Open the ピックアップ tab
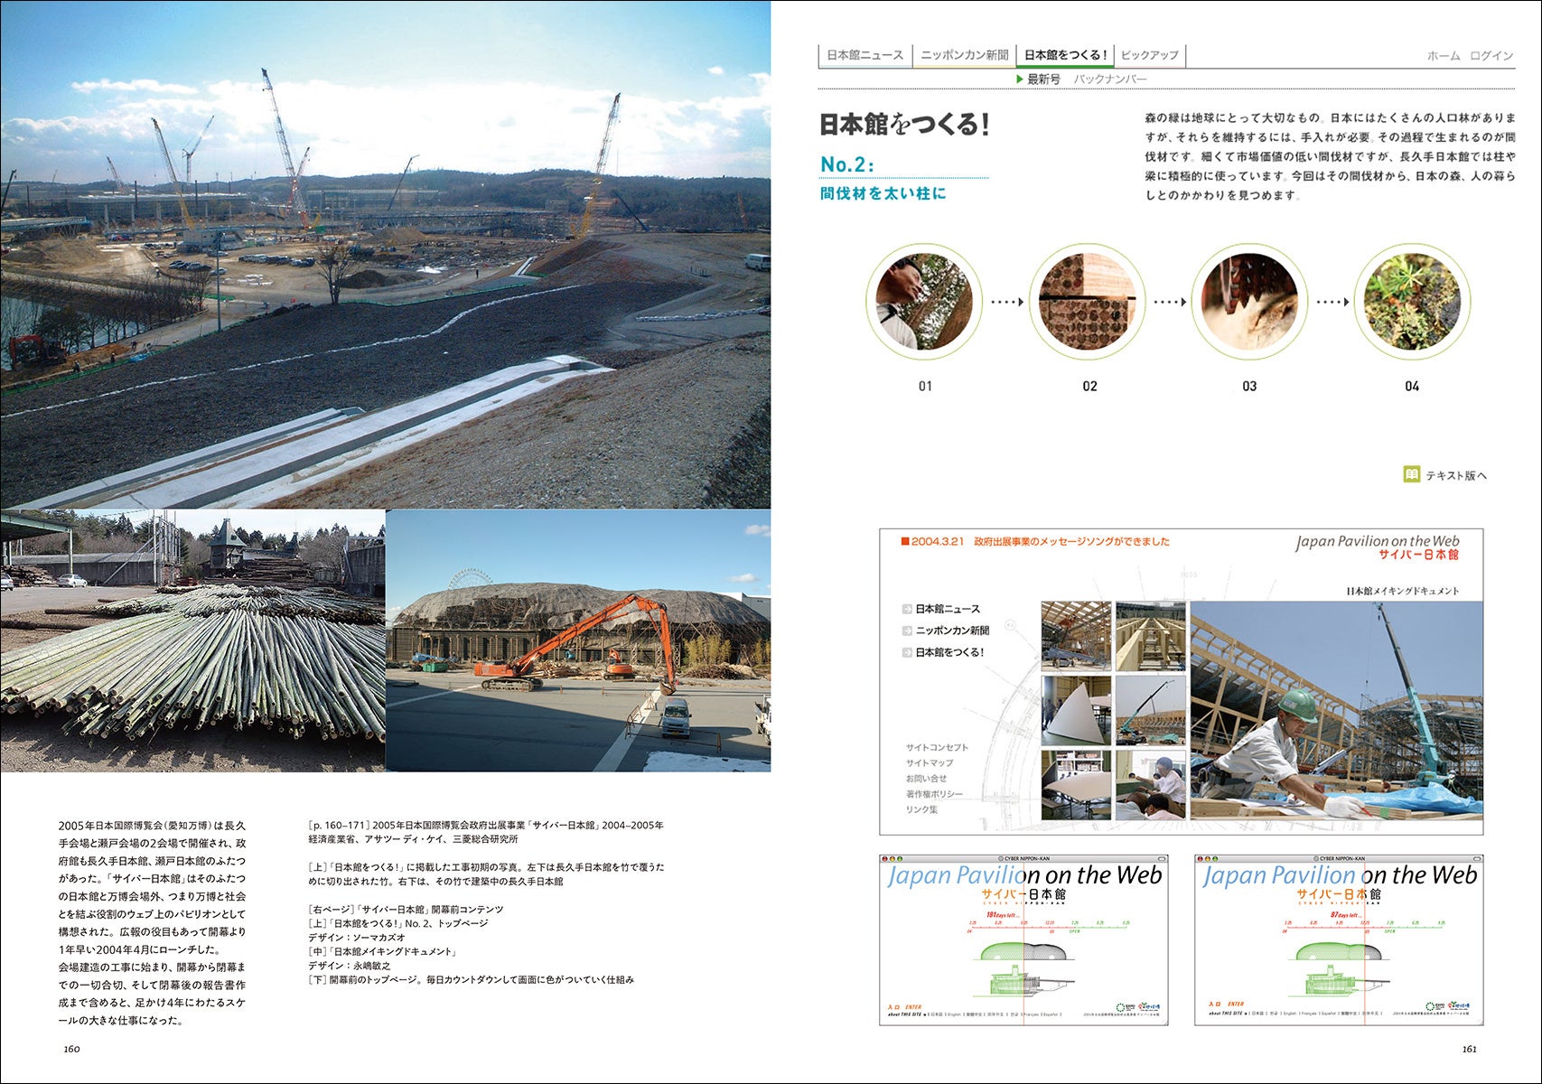Viewport: 1542px width, 1084px height. click(1149, 55)
